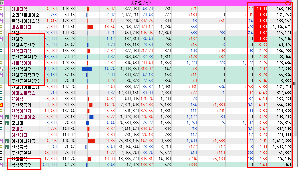Click the 증 badge beside 오리엔트바이오
The height and width of the screenshot is (170, 298).
(x=2, y=15)
